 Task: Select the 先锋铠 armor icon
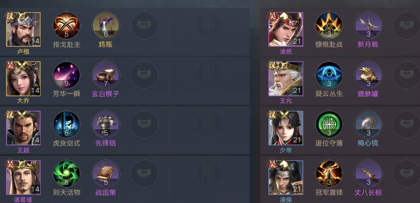tap(105, 124)
